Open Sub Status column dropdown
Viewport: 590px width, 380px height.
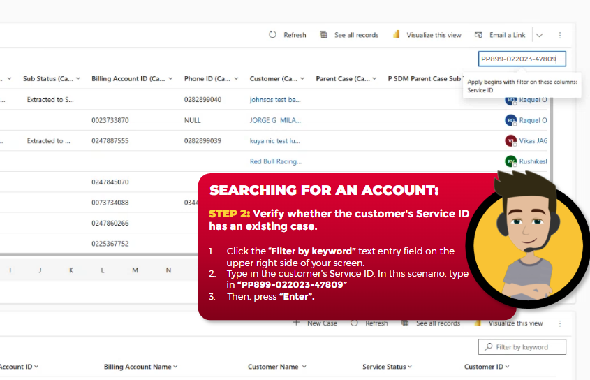[x=78, y=78]
